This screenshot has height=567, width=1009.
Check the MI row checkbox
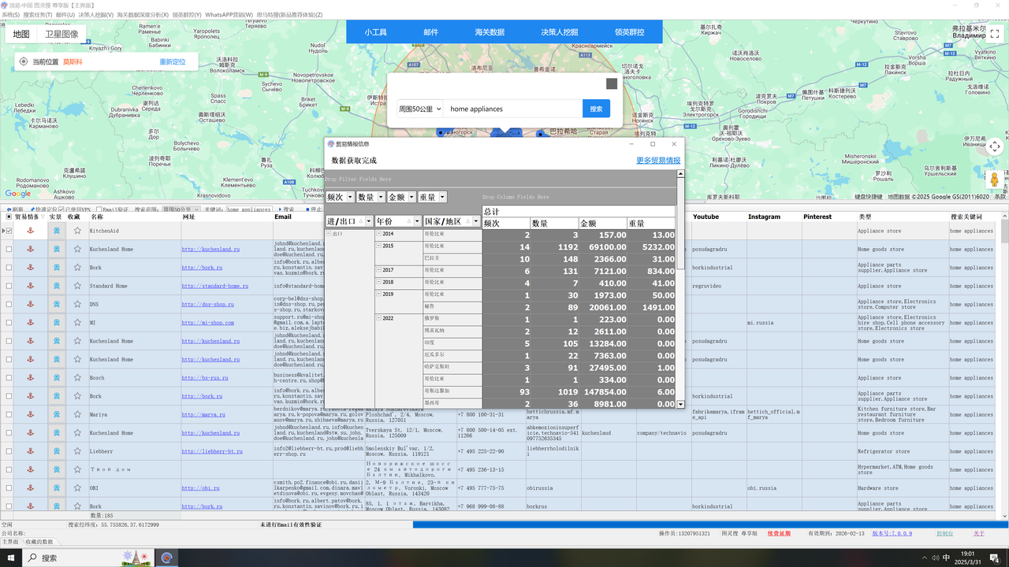[x=9, y=323]
